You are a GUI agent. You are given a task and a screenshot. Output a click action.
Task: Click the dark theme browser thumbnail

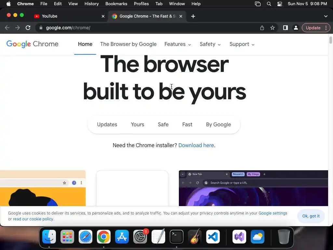[x=253, y=188]
